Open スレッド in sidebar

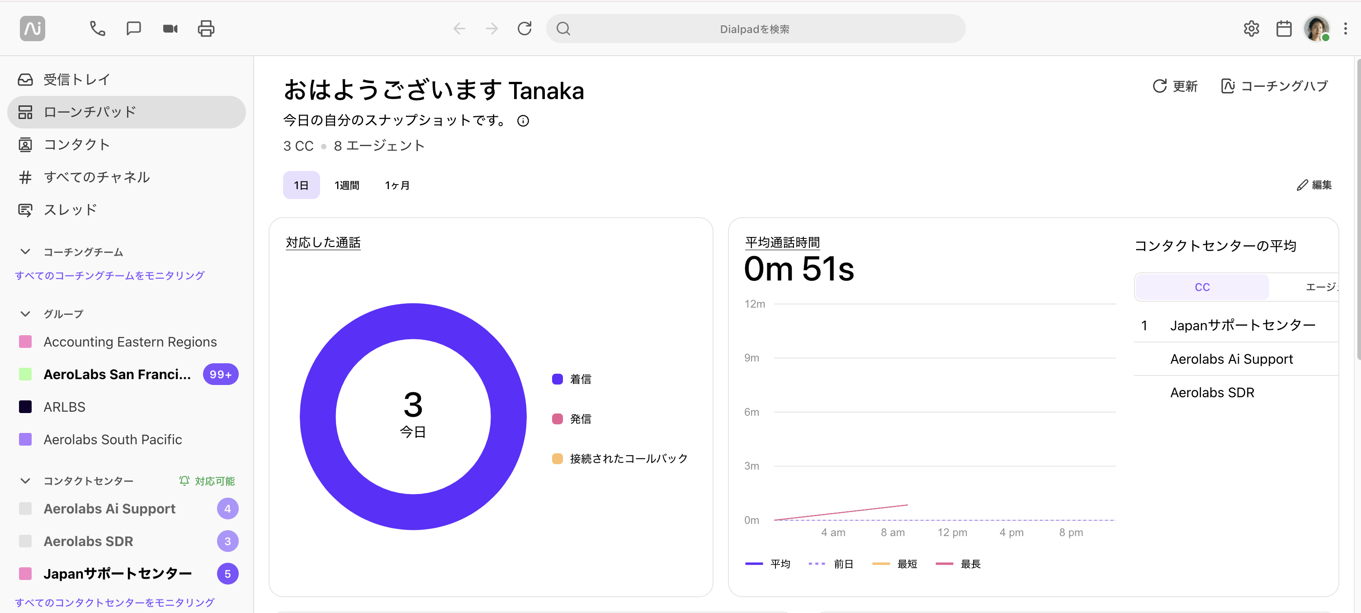127,210
